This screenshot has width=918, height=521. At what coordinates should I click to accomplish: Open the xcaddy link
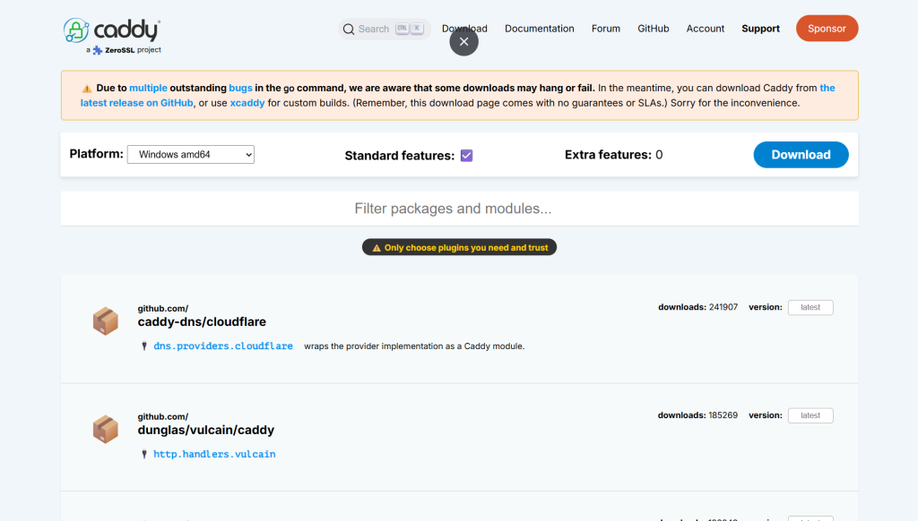[x=247, y=103]
